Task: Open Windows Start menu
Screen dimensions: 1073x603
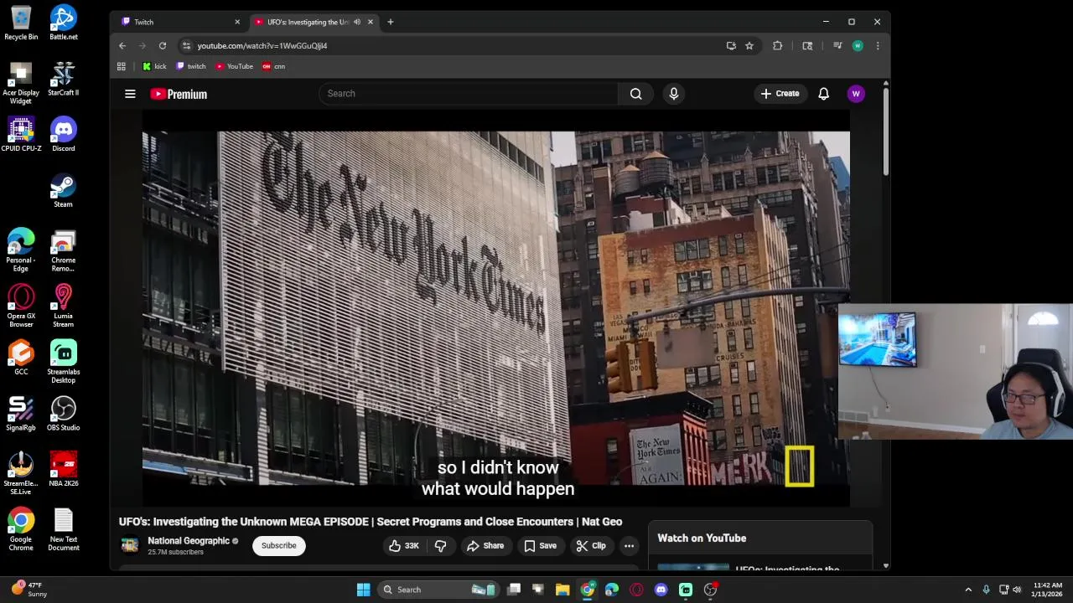Action: tap(363, 590)
